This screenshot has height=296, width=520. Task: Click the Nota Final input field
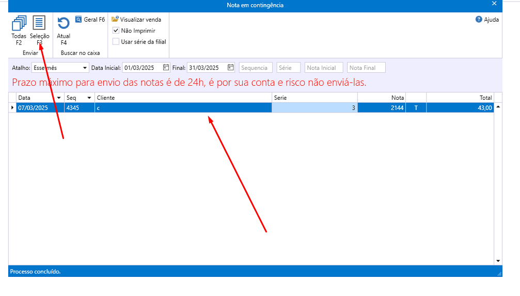[x=366, y=68]
